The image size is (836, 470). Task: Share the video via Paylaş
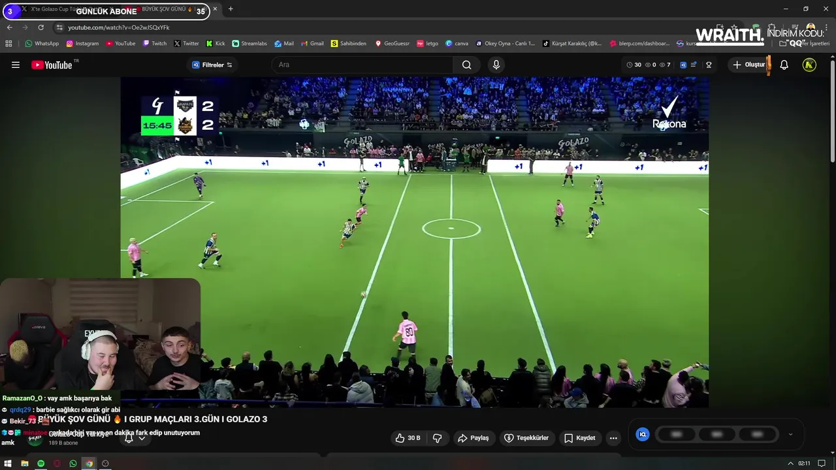(x=474, y=438)
